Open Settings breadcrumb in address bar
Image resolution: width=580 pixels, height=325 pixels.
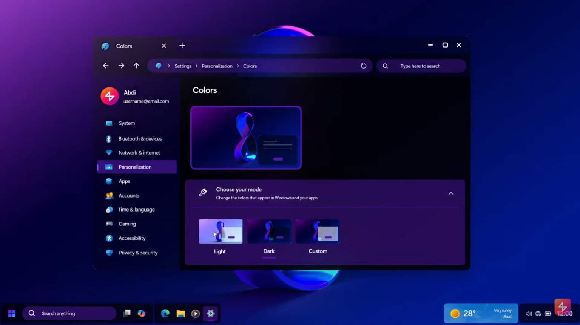[x=183, y=66]
